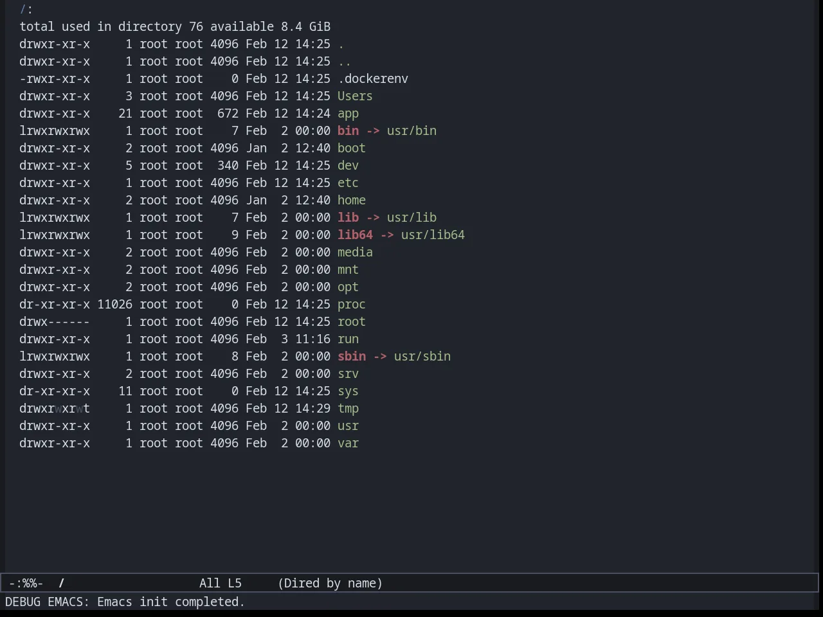Click permissions drwxrwxrwt of tmp row
Image resolution: width=823 pixels, height=617 pixels.
pos(55,408)
